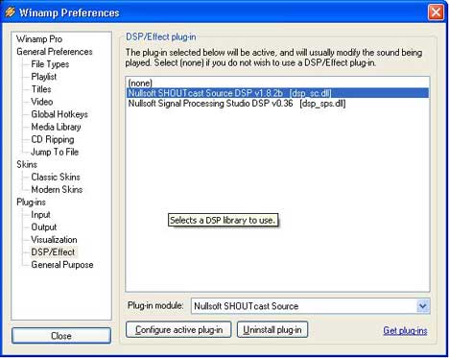Select Titles in the tree
Image resolution: width=449 pixels, height=358 pixels.
(x=41, y=89)
